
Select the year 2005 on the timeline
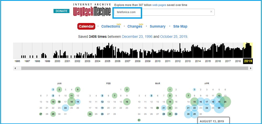tap(107, 61)
